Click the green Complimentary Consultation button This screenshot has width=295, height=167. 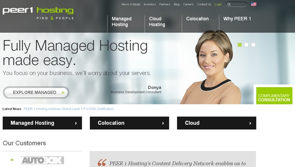(274, 96)
